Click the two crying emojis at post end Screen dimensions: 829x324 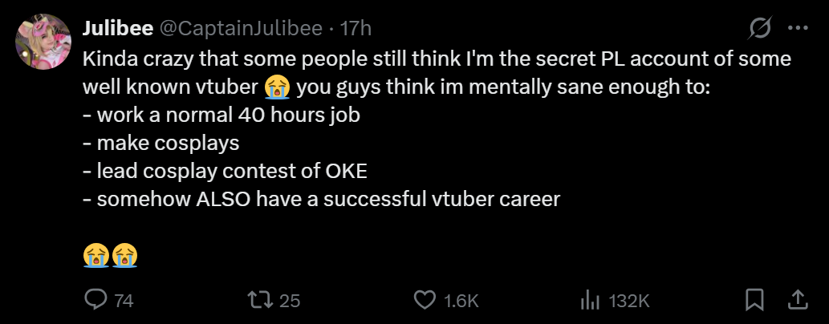pos(111,255)
